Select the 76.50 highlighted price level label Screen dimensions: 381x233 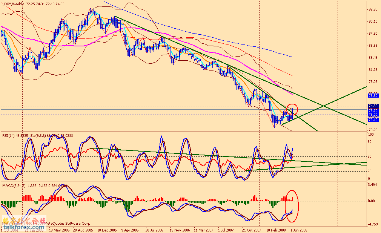[x=373, y=96]
